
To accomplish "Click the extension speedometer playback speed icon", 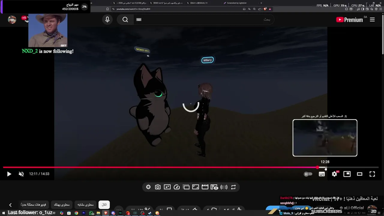I will [x=177, y=187].
